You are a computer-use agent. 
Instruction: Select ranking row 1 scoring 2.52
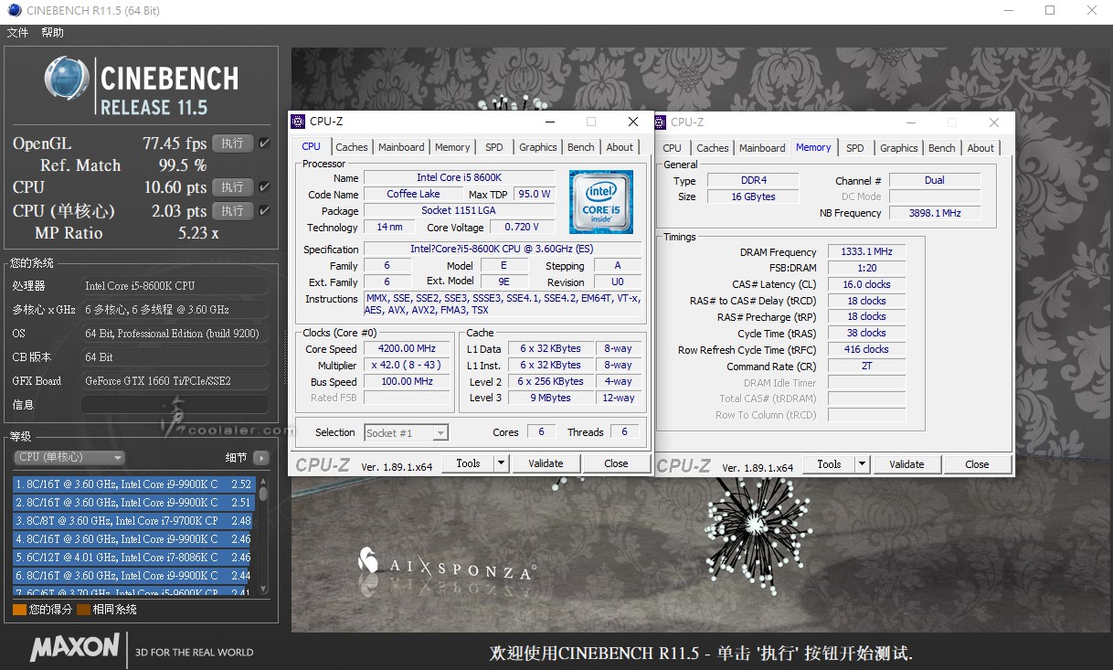click(134, 484)
